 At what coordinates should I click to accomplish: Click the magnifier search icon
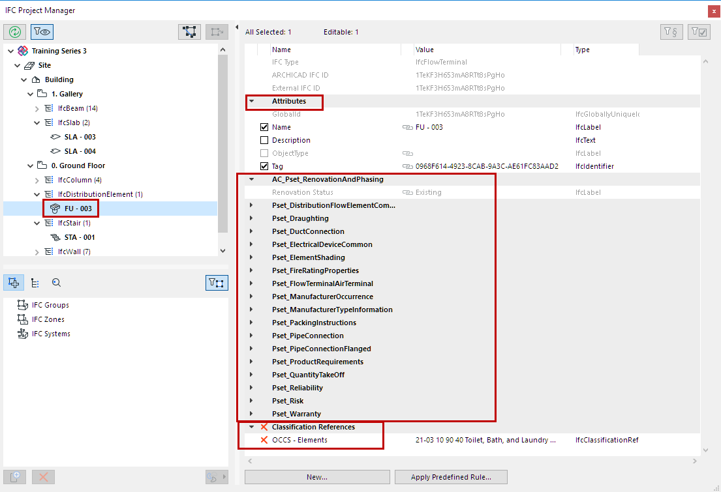[56, 283]
